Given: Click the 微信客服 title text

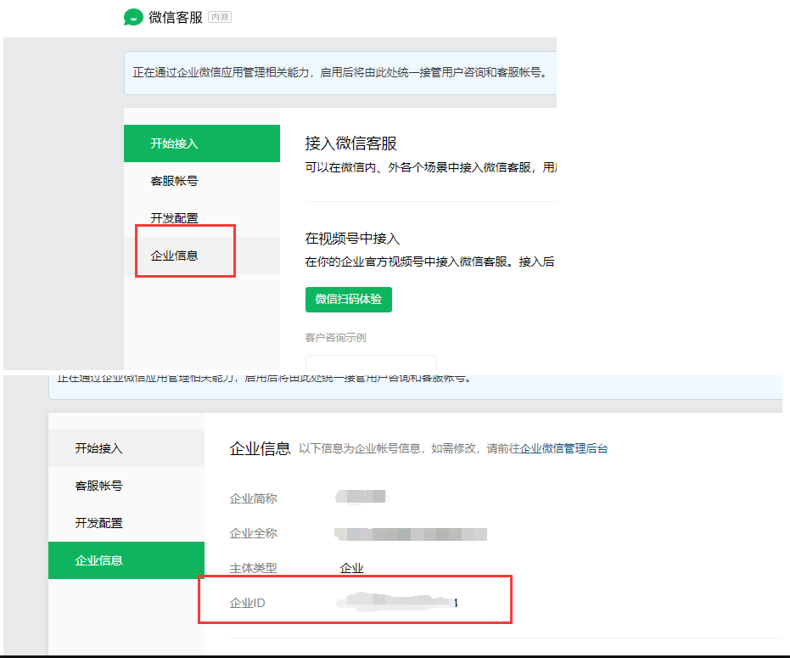Looking at the screenshot, I should [x=176, y=17].
